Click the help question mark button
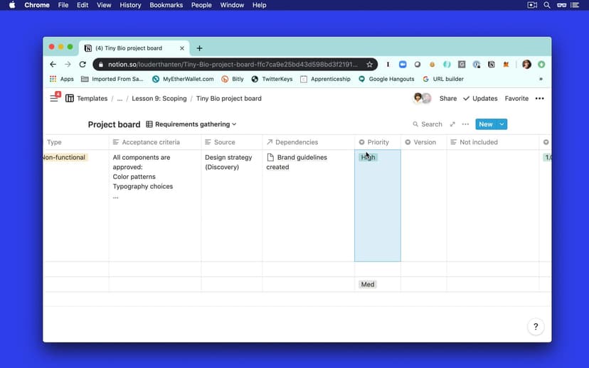The height and width of the screenshot is (368, 589). coord(536,327)
